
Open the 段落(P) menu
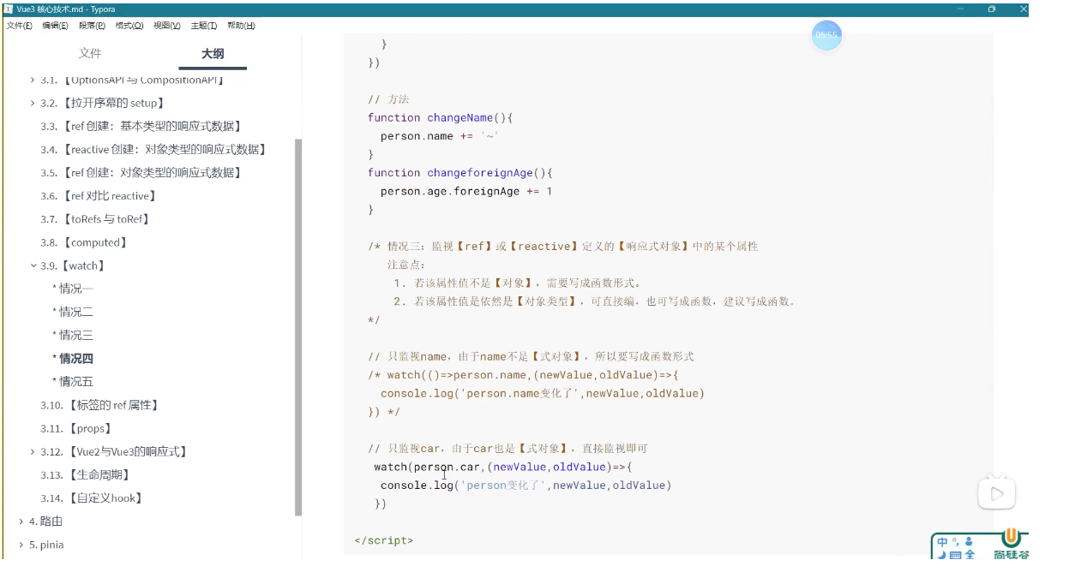pos(93,26)
